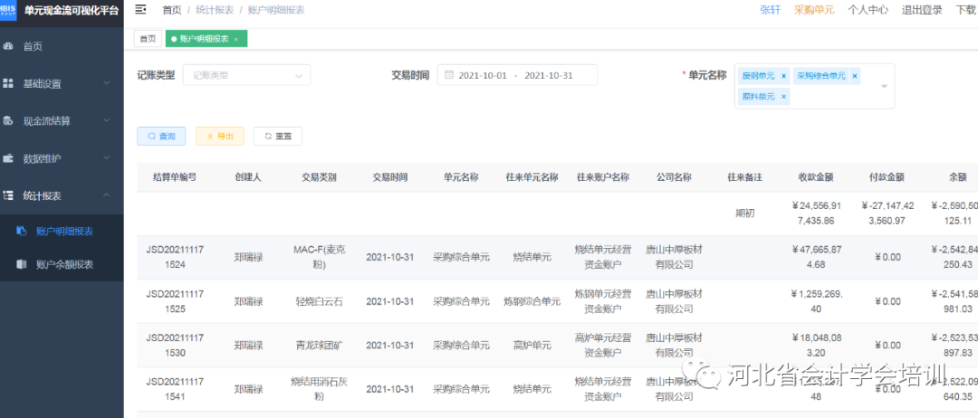The width and height of the screenshot is (978, 418).
Task: Remove the 废钢单元 tag
Action: (x=783, y=76)
